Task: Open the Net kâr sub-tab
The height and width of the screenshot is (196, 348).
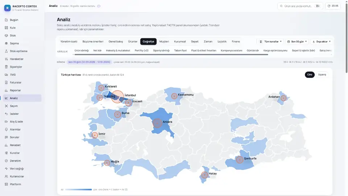Action: [x=97, y=51]
